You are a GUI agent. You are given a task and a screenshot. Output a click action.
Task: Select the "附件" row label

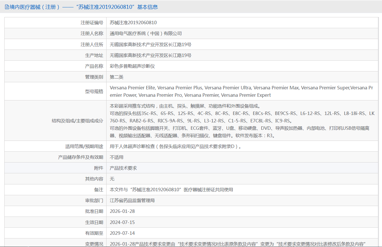click(99, 168)
